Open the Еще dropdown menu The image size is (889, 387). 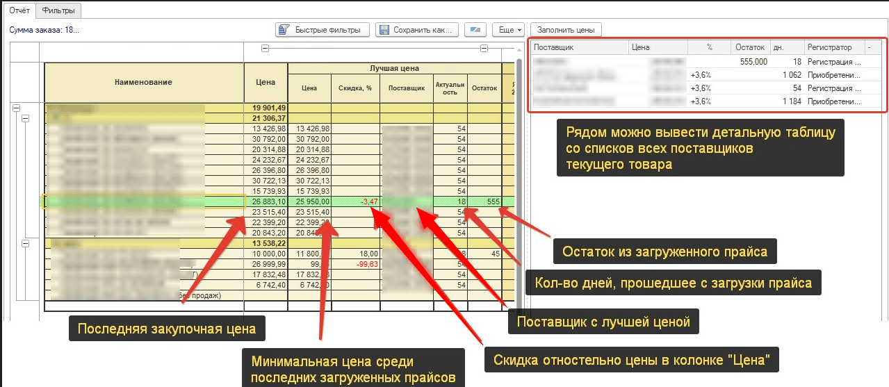click(508, 30)
